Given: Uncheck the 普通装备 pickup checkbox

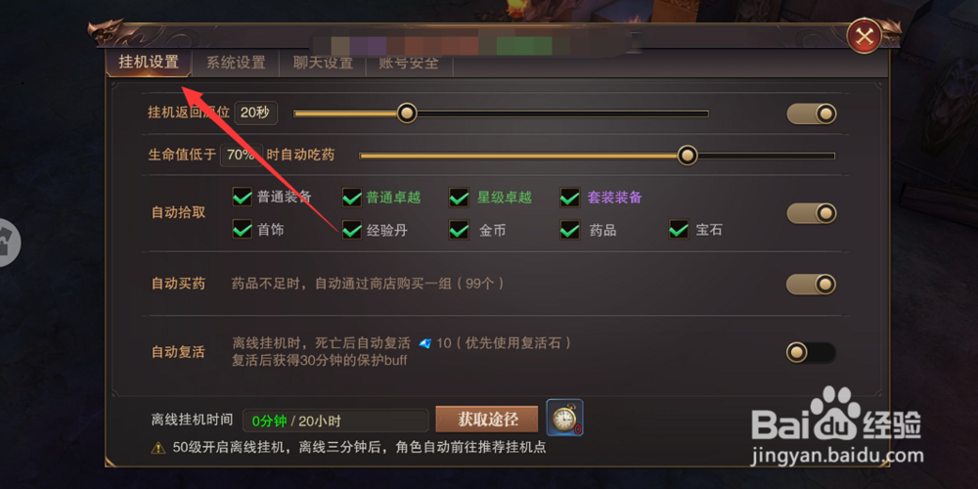Looking at the screenshot, I should [x=242, y=198].
